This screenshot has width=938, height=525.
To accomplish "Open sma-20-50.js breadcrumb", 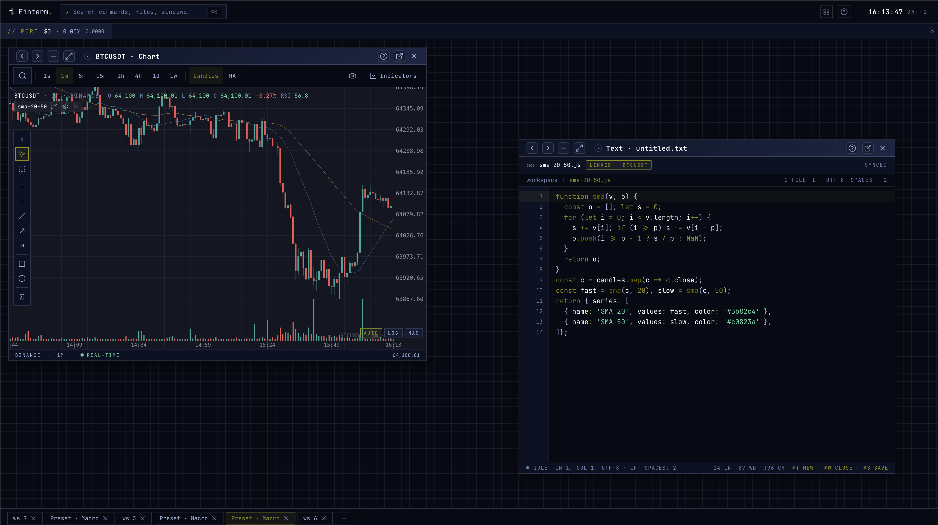I will coord(590,180).
